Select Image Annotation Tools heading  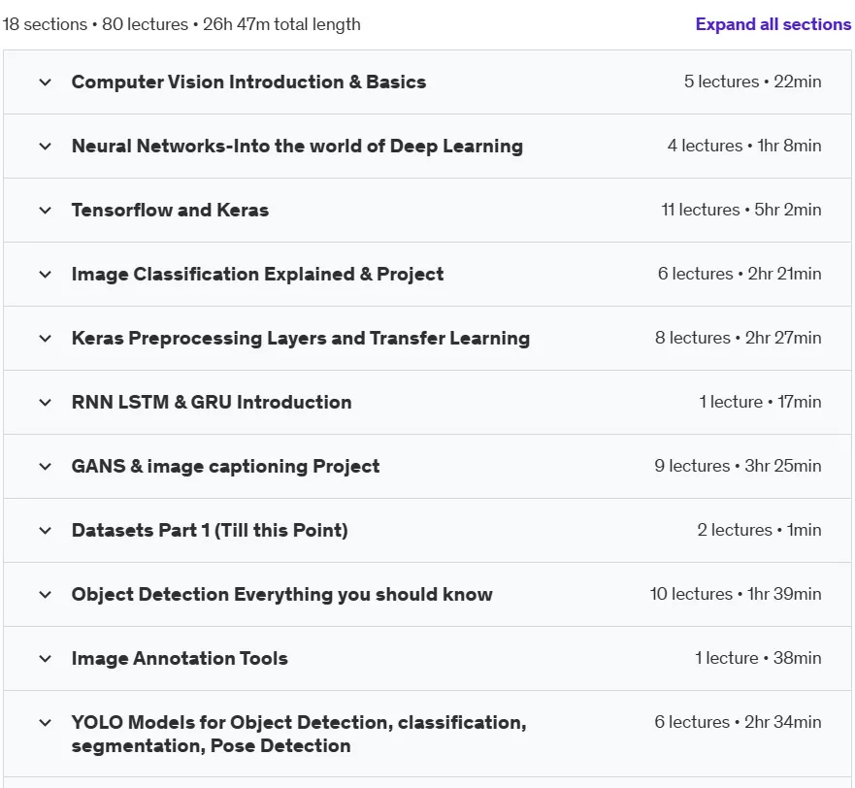click(180, 658)
